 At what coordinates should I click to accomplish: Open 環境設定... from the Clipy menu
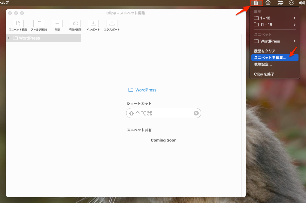(263, 64)
